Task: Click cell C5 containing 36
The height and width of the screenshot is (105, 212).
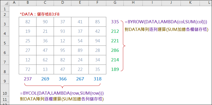Action: tap(45, 41)
